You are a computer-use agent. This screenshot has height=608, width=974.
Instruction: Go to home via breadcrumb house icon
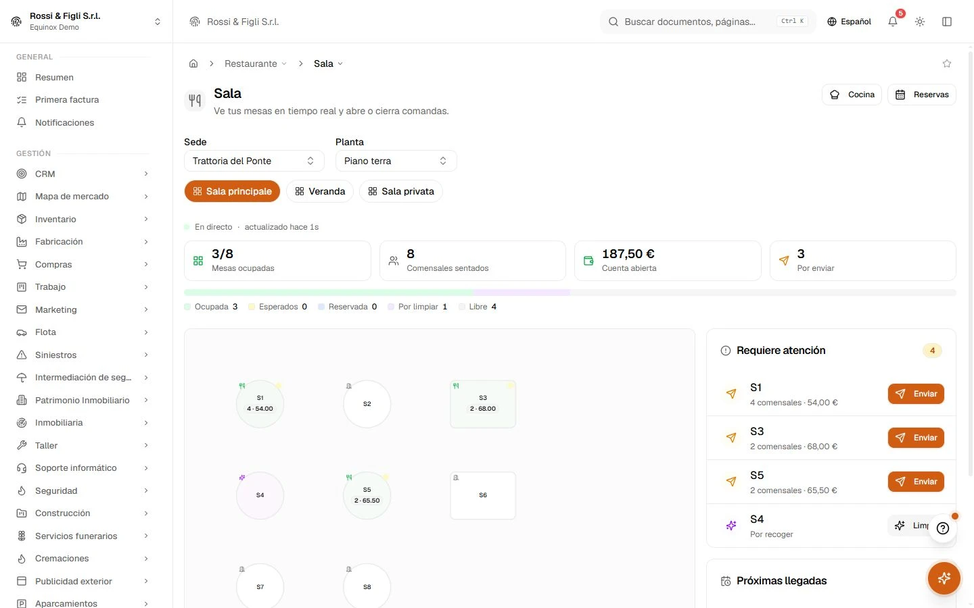[x=193, y=64]
